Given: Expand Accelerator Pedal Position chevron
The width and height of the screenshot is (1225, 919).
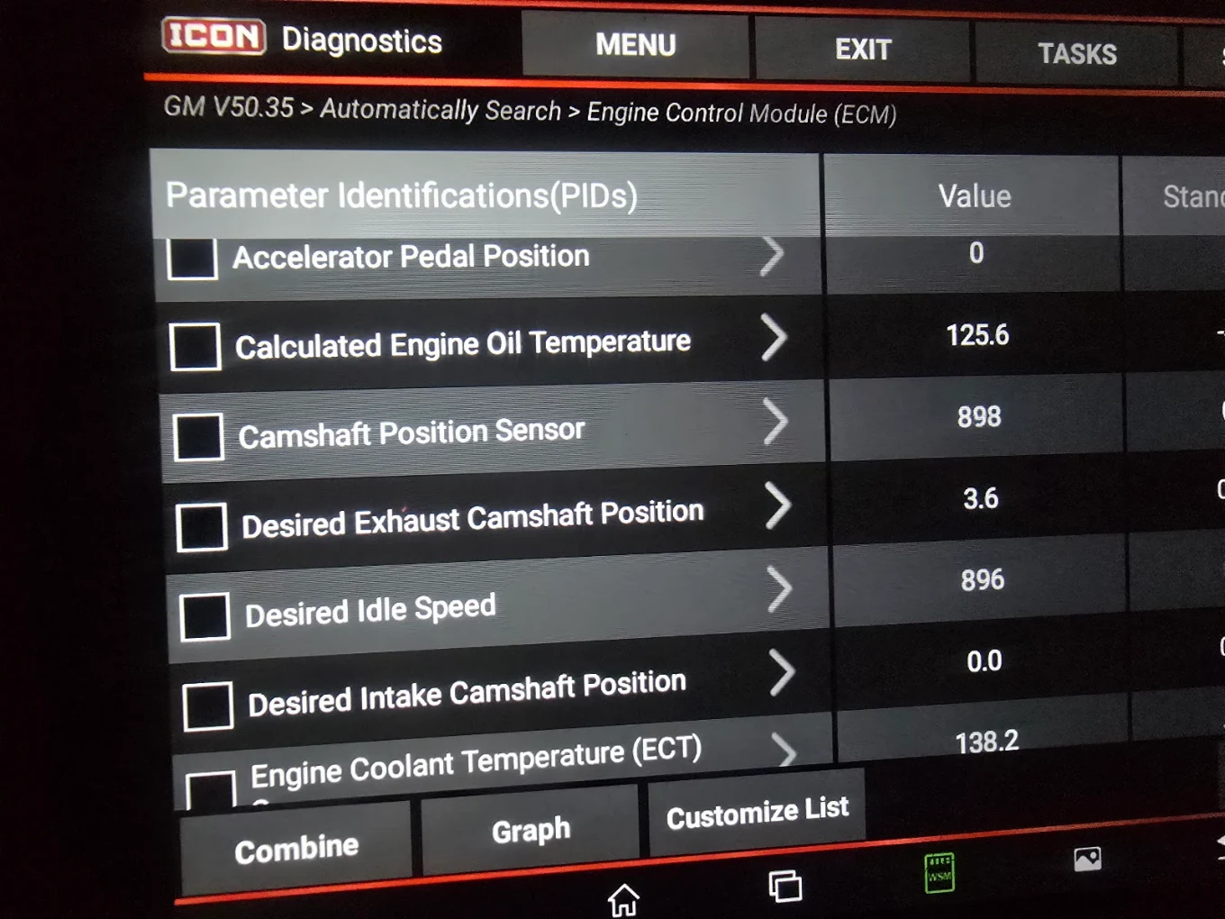Looking at the screenshot, I should coord(771,256).
